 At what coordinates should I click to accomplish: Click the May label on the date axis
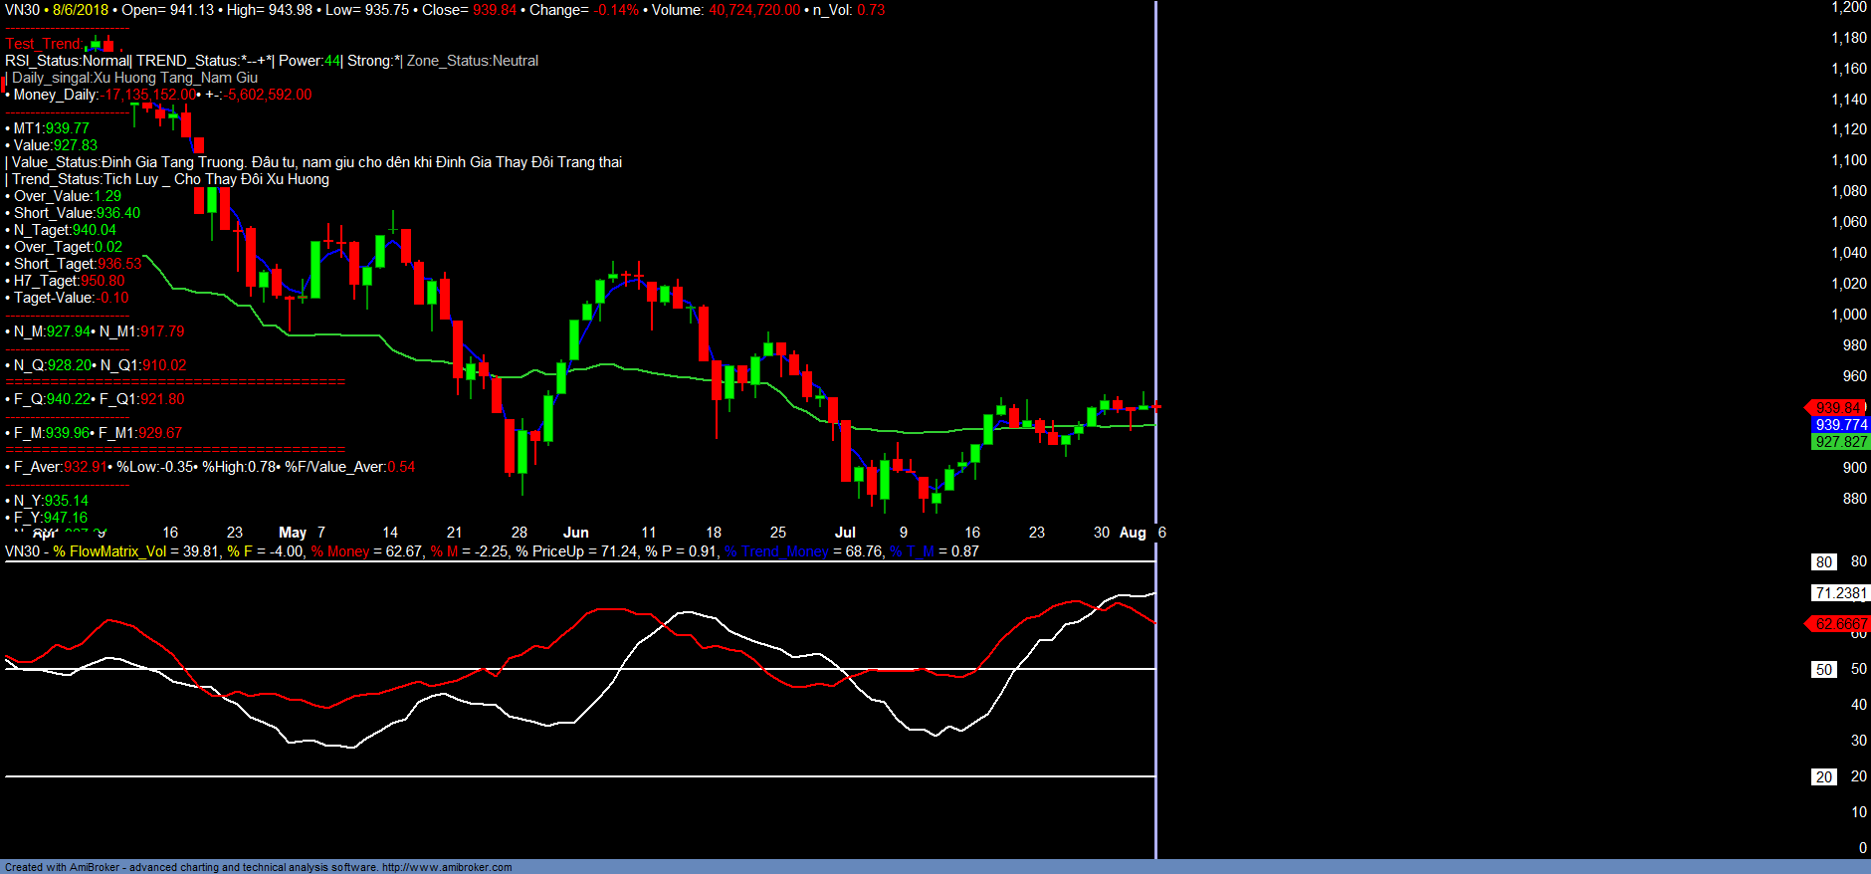pyautogui.click(x=293, y=533)
